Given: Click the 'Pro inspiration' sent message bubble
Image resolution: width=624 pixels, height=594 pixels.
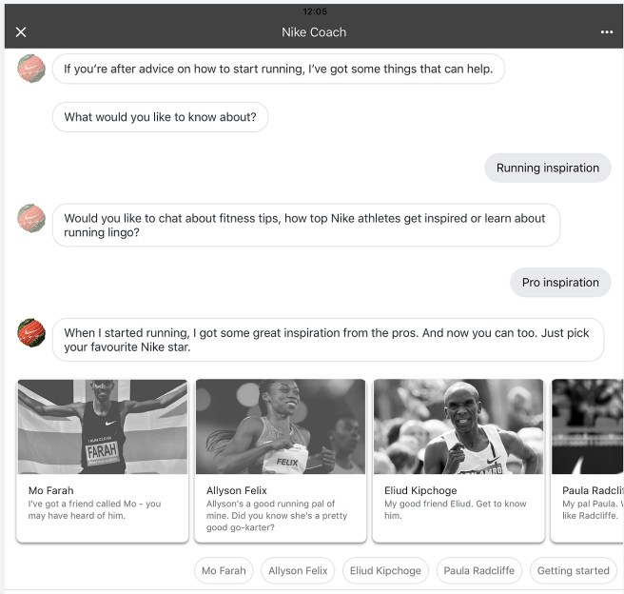Looking at the screenshot, I should (560, 283).
